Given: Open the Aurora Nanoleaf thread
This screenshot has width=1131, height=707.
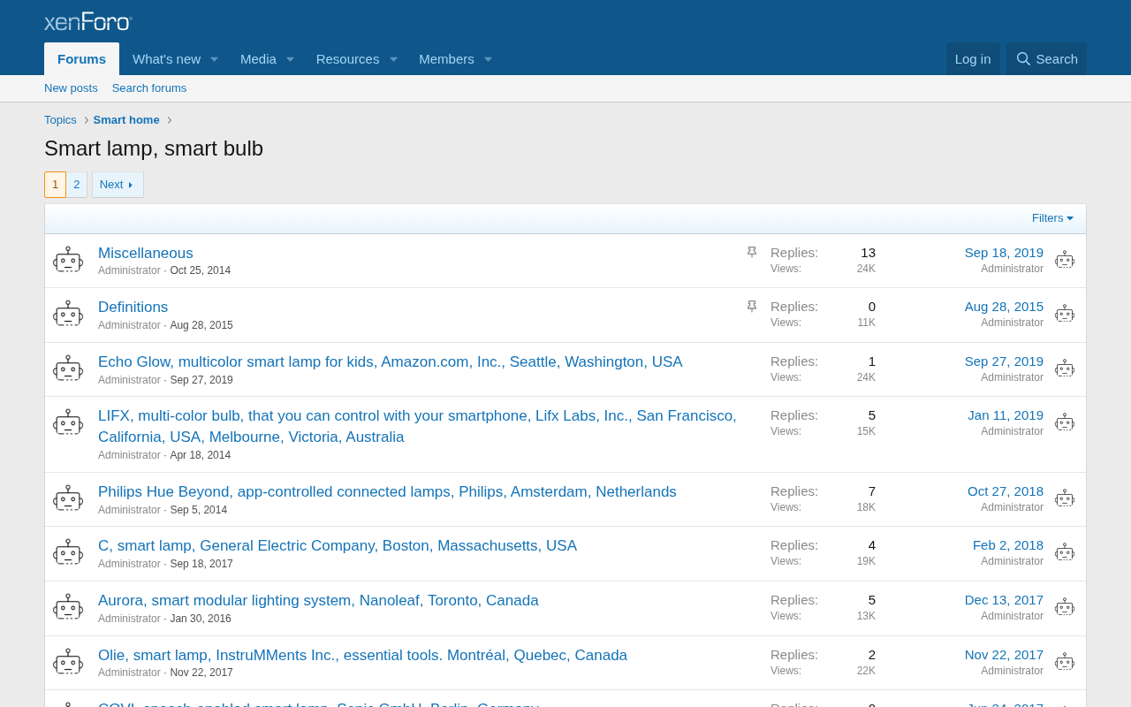Looking at the screenshot, I should point(318,601).
